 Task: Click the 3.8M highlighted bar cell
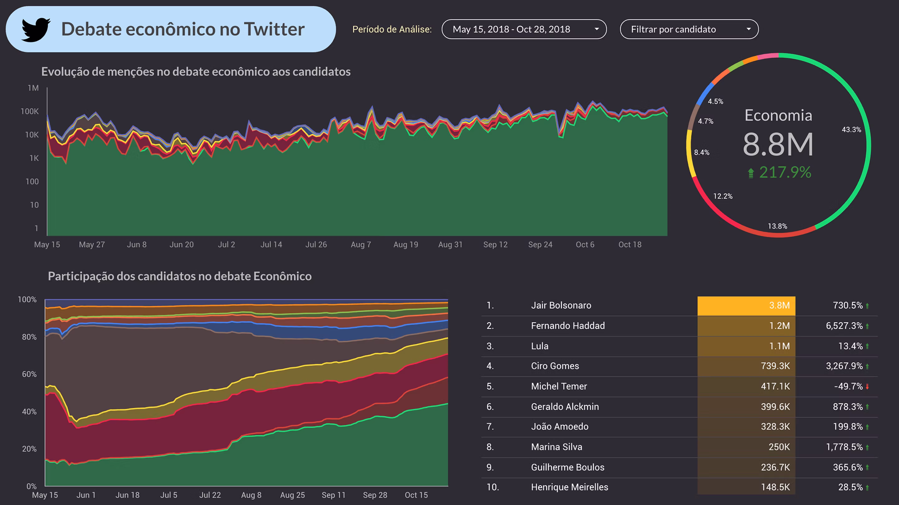[746, 305]
